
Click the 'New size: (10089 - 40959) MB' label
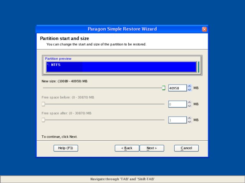click(64, 81)
